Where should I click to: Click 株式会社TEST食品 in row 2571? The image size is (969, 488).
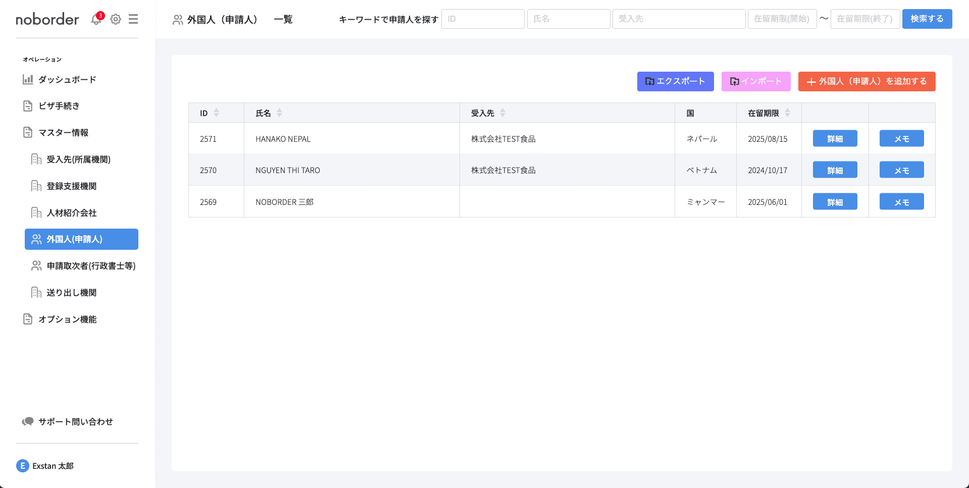click(503, 139)
